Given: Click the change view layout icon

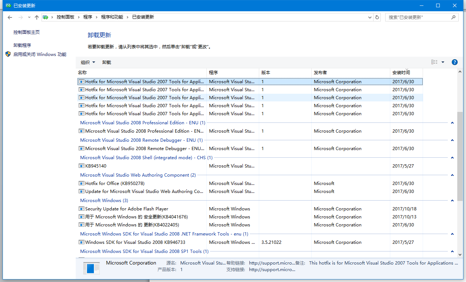Looking at the screenshot, I should [x=434, y=62].
